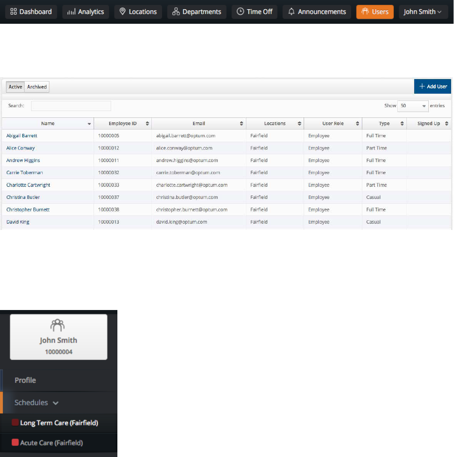This screenshot has height=457, width=454.
Task: Open the John Smith account dropdown
Action: tap(423, 12)
